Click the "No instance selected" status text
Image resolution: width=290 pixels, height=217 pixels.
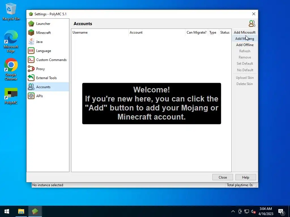pos(48,185)
